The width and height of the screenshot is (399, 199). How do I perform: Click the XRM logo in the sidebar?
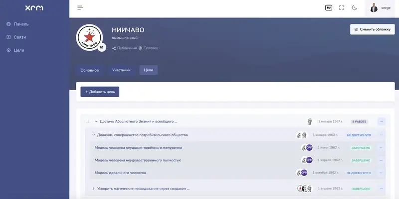coord(34,8)
